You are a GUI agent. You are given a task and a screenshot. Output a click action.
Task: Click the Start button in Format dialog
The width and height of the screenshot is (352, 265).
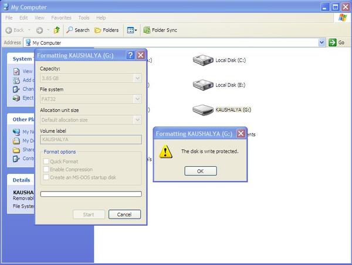click(89, 214)
